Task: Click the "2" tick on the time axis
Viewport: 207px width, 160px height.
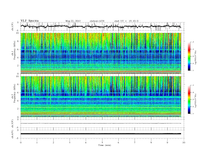Action: coord(53,142)
